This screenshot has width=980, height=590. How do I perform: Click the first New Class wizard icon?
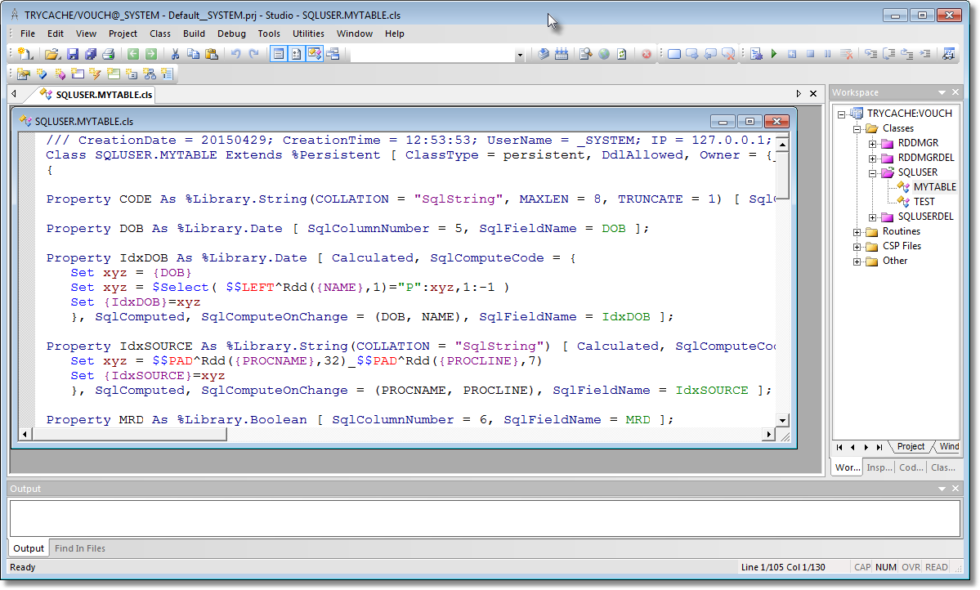click(24, 74)
